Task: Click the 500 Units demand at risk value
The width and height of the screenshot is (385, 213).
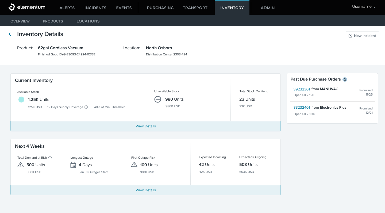Action: click(36, 165)
